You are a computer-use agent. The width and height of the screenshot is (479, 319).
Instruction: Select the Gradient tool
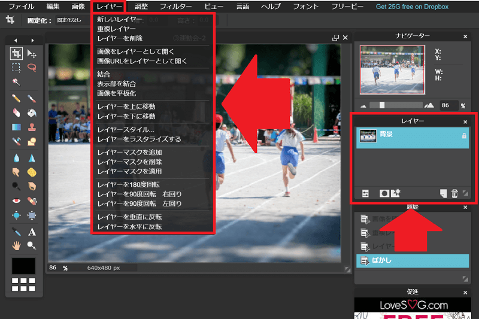pos(16,127)
